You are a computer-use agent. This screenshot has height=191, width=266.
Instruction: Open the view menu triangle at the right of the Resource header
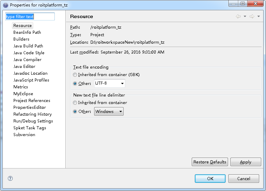coord(258,16)
